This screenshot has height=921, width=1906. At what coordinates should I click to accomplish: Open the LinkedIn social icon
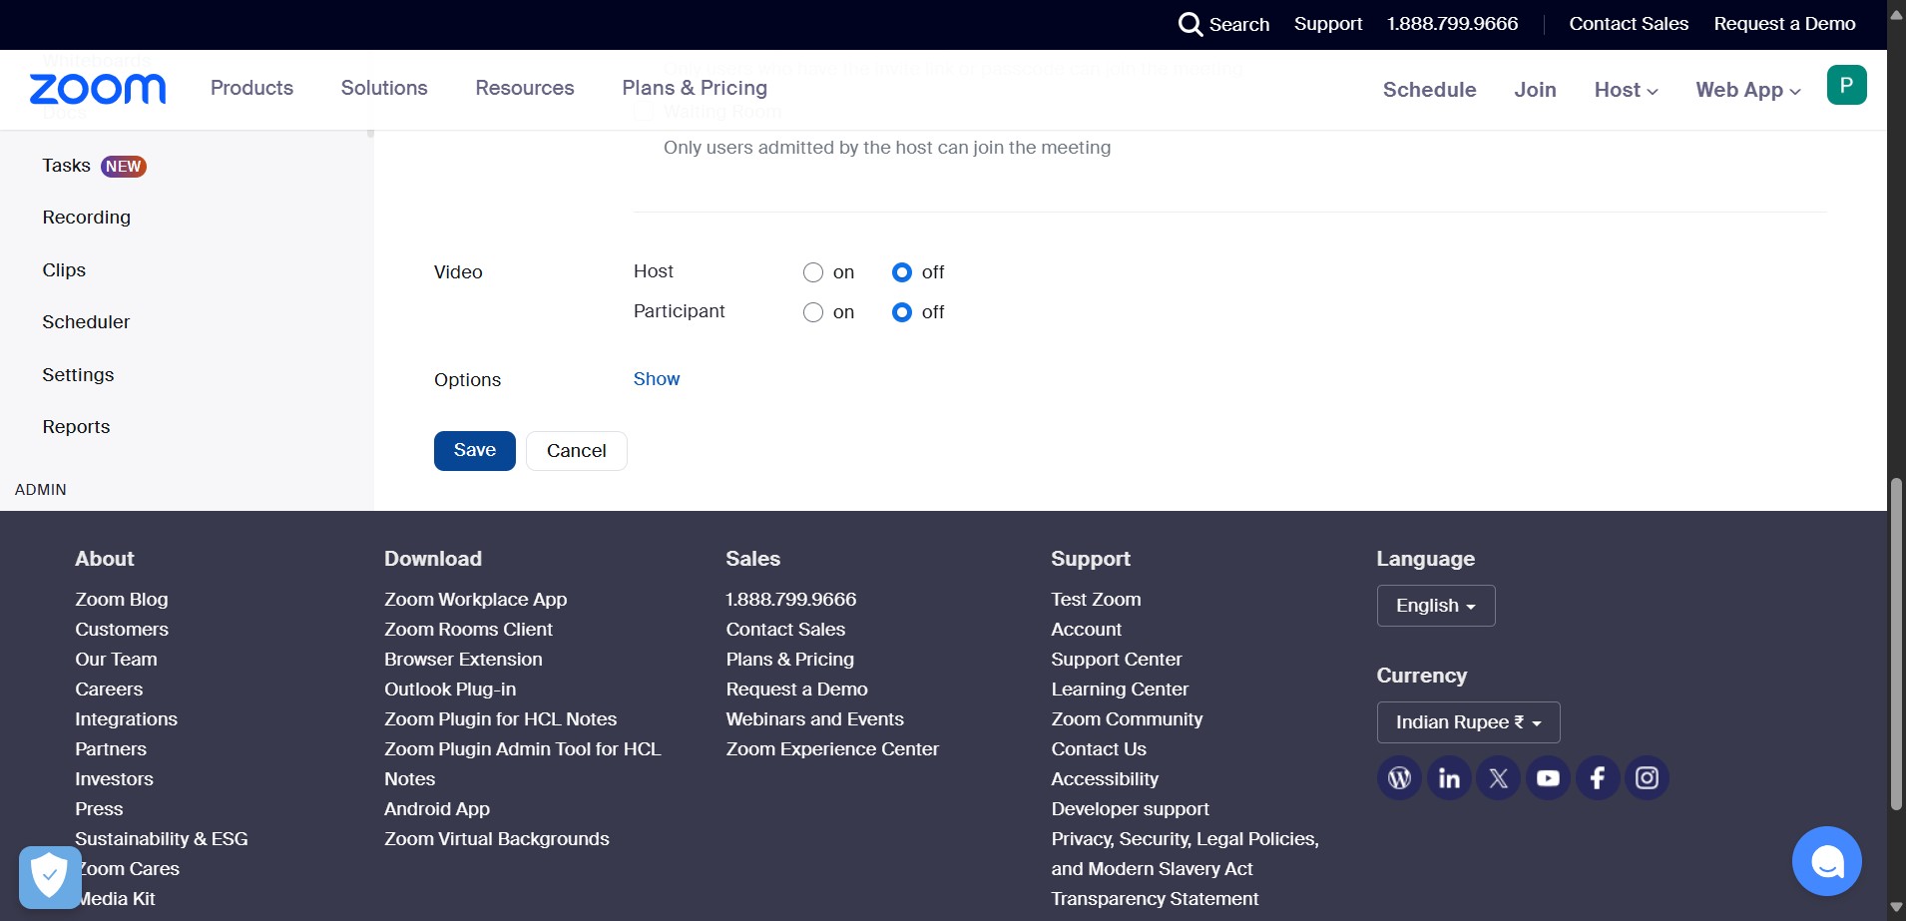(1449, 778)
